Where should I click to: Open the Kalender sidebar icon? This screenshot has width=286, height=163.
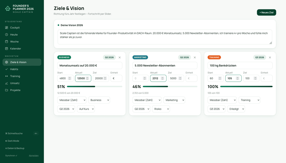tap(7, 49)
